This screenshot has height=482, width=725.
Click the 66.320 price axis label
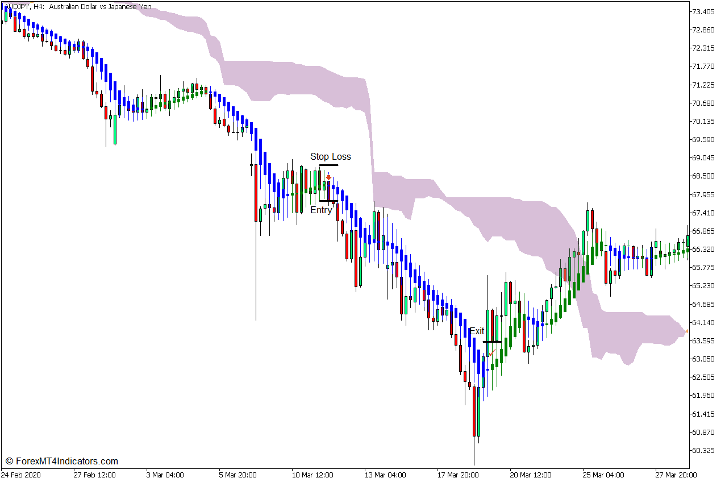(703, 250)
